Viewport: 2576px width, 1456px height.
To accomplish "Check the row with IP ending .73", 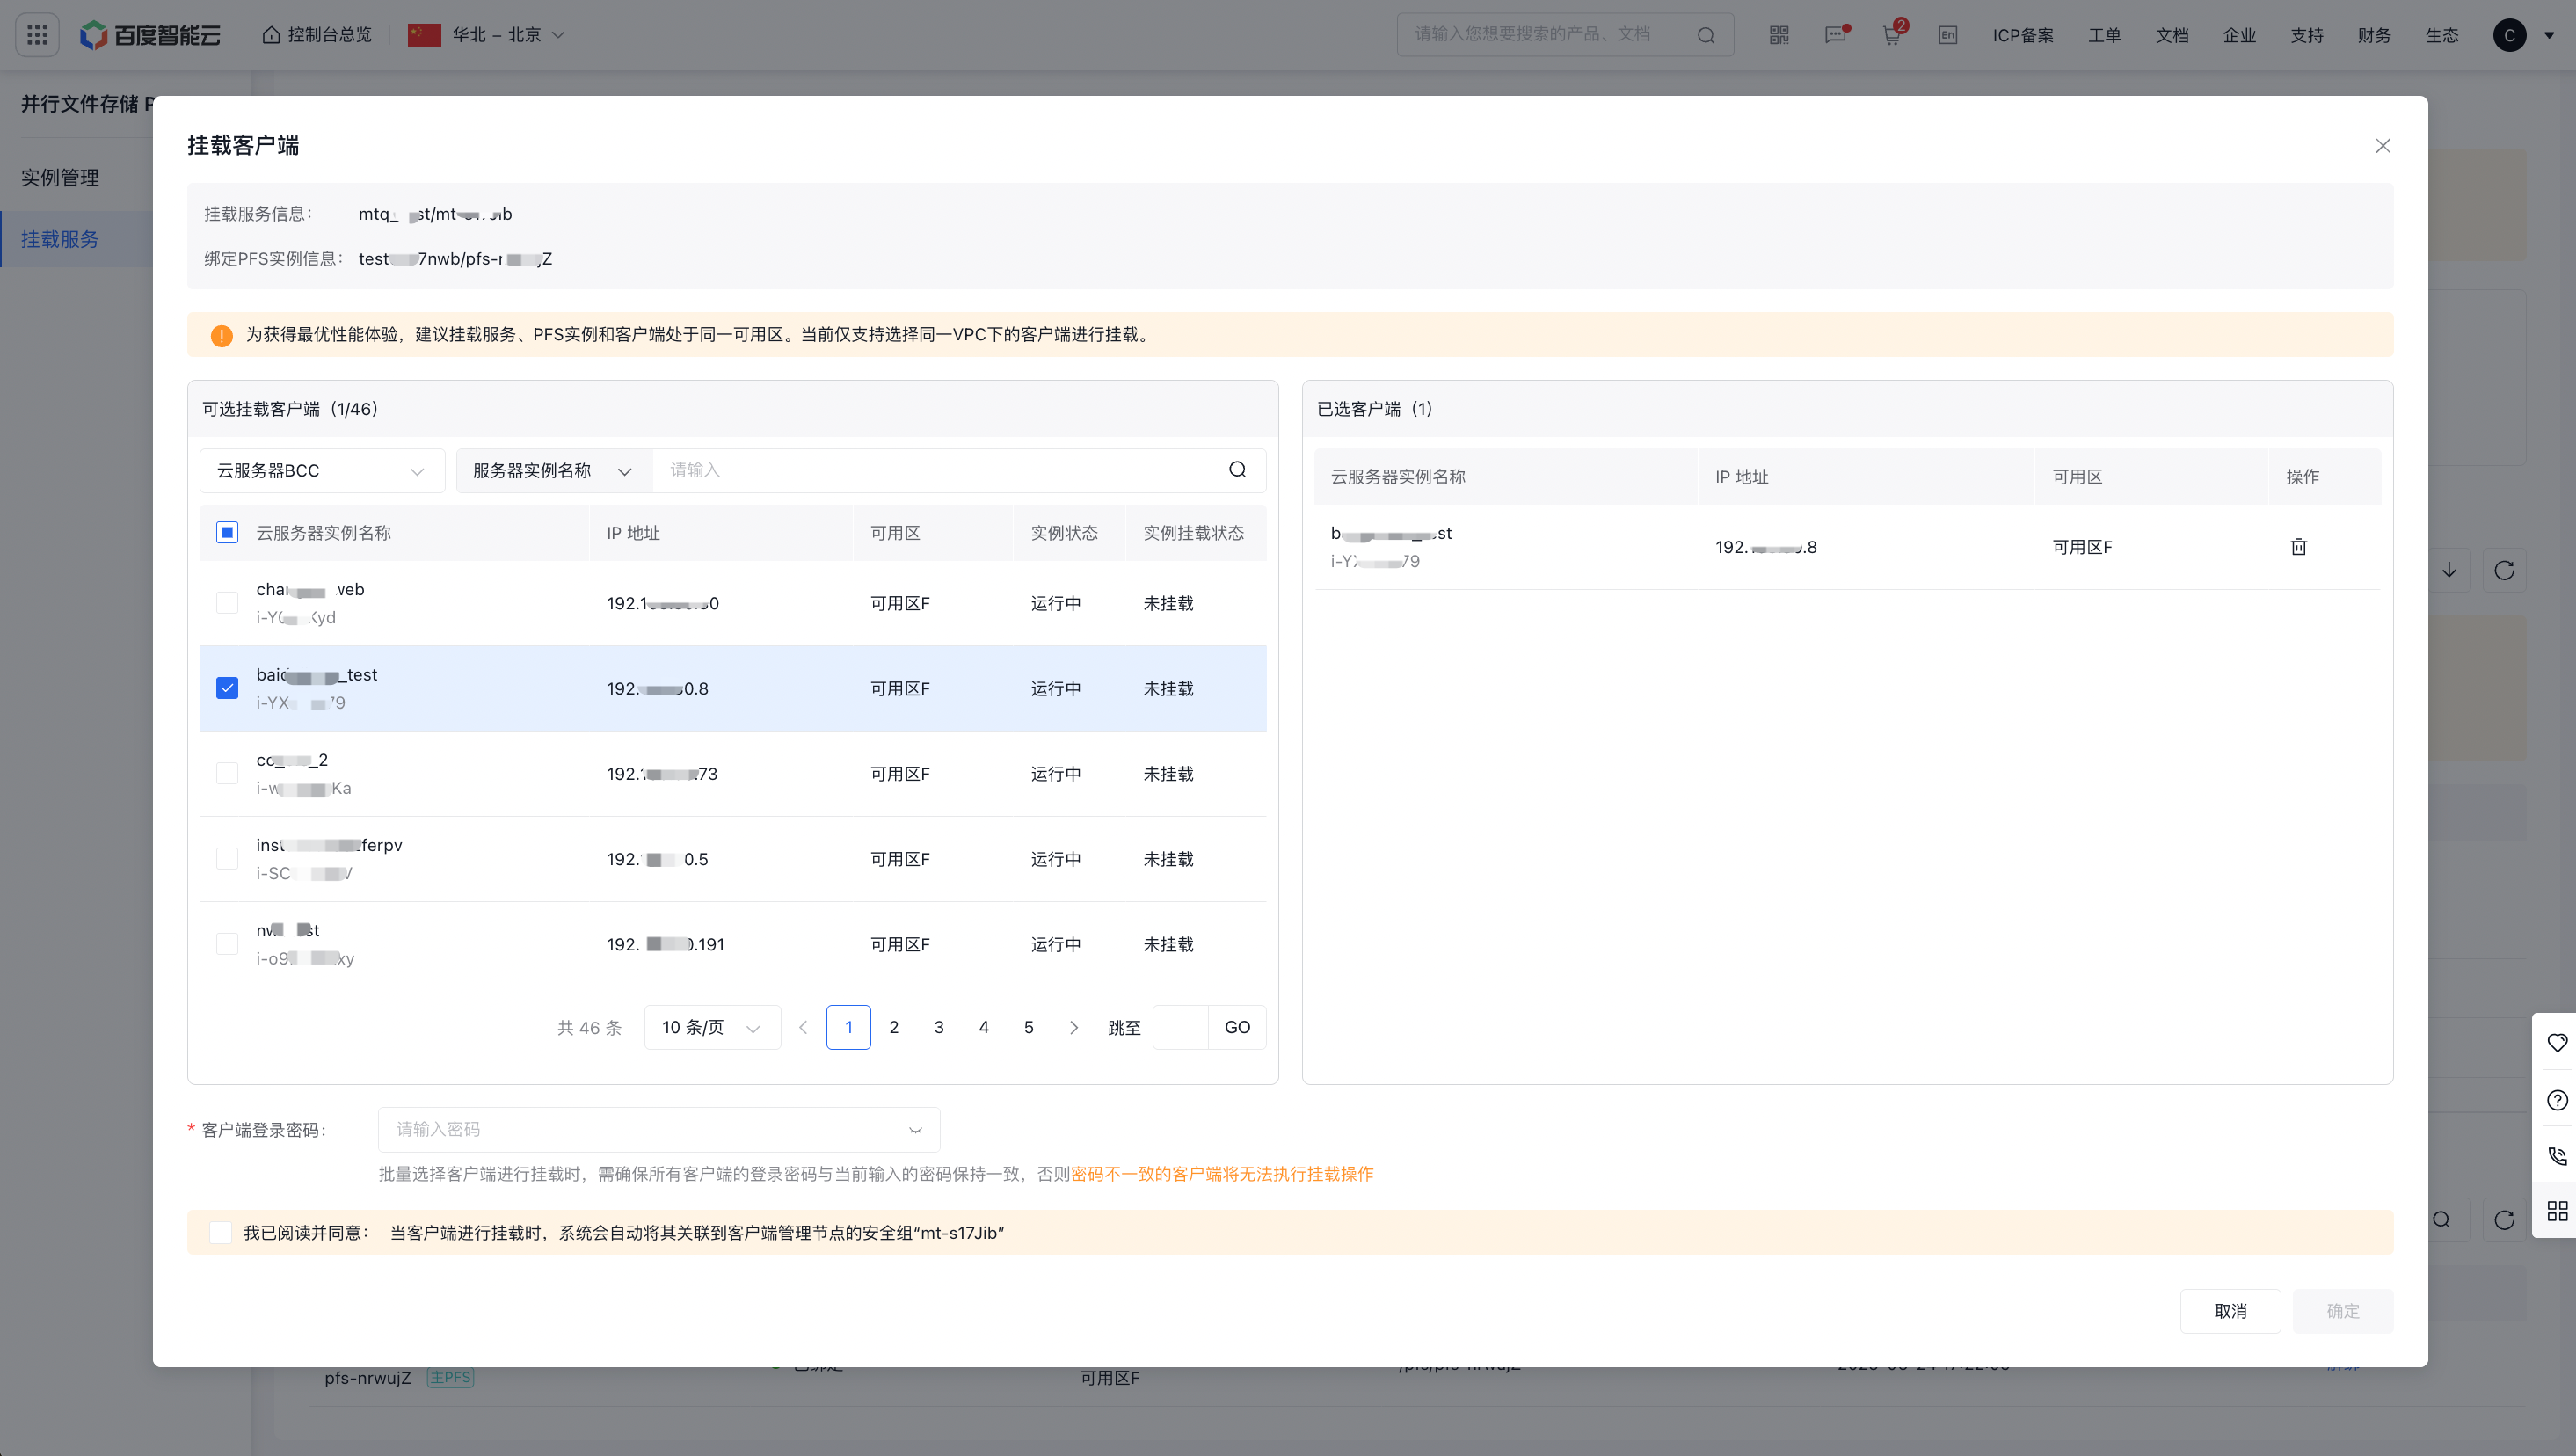I will tap(227, 774).
